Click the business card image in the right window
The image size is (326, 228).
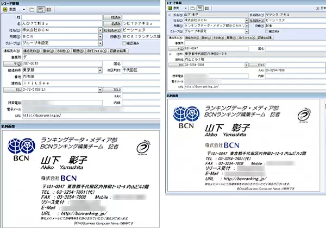click(x=243, y=145)
